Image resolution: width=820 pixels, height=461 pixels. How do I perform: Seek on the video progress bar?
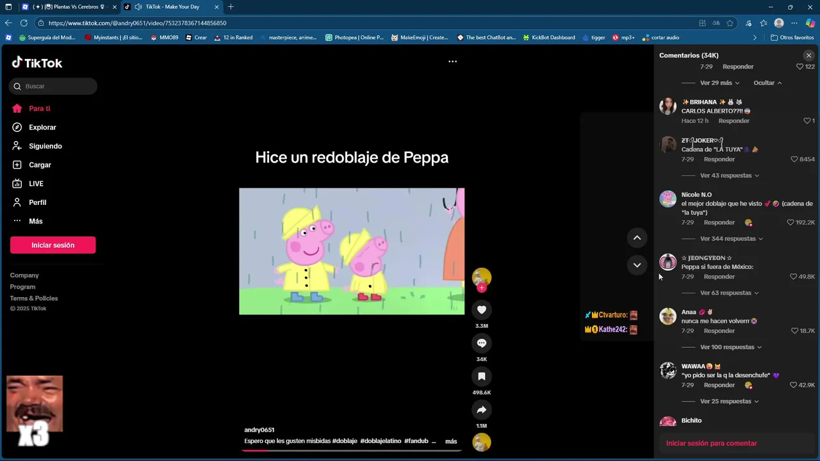pyautogui.click(x=352, y=450)
